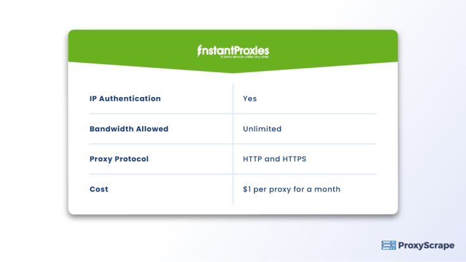The image size is (466, 262).
Task: Click the 'Yes' value for IP Authentication
Action: coord(249,99)
